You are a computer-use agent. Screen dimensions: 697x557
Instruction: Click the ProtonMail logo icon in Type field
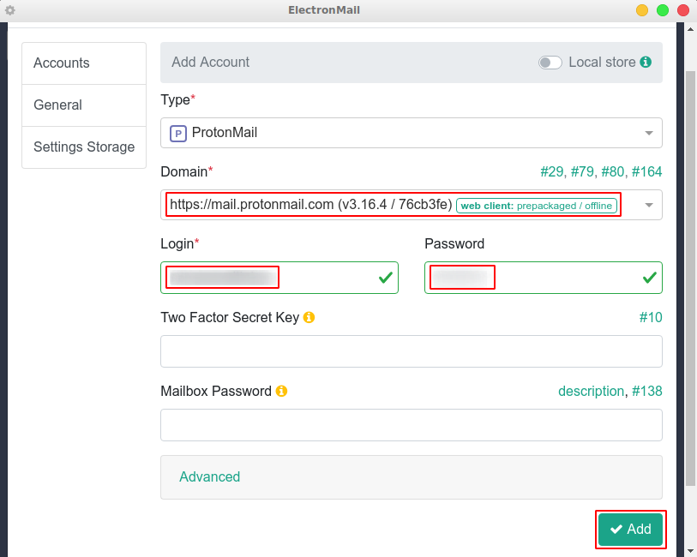coord(178,133)
